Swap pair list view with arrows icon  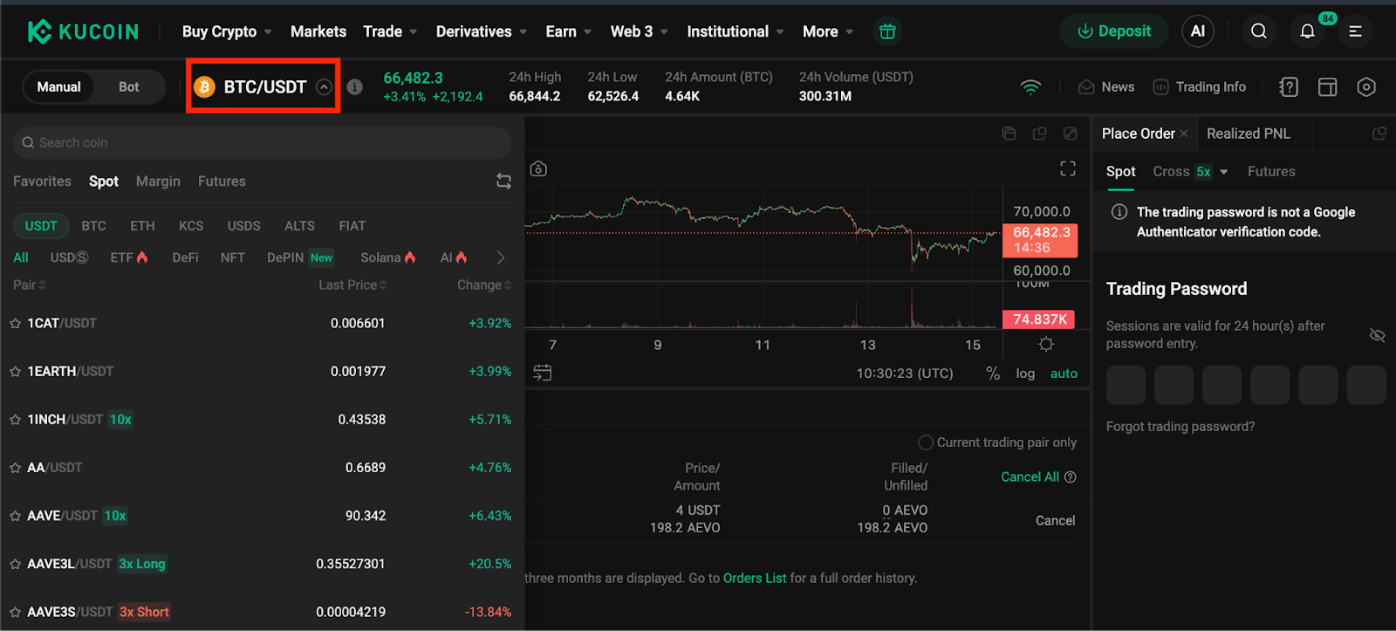click(x=503, y=181)
